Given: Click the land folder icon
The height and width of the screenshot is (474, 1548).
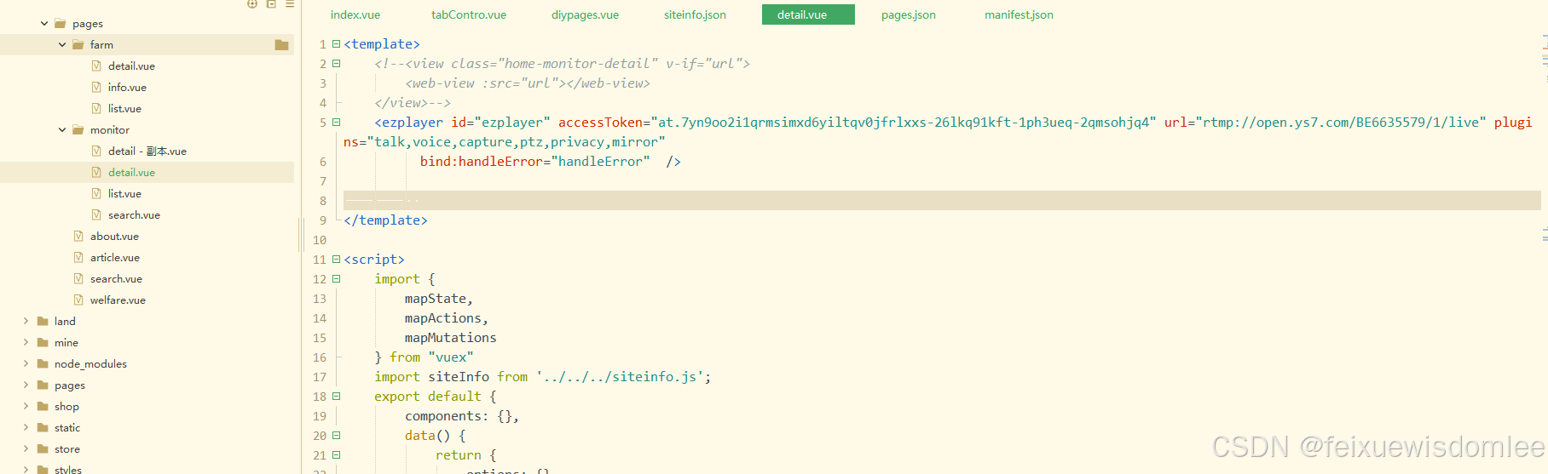Looking at the screenshot, I should (43, 322).
